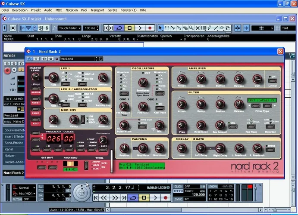Mute track MIDI 01 with M button

point(7,64)
